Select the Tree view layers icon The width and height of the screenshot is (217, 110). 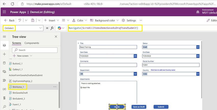(4, 45)
